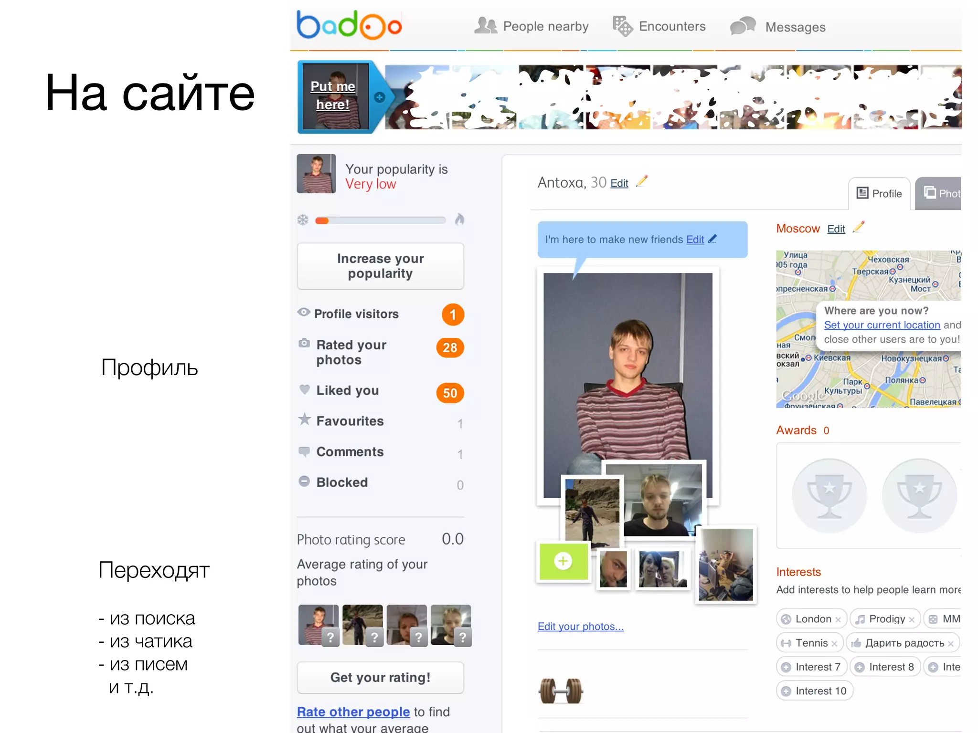Click the Prodigy interest tag
The width and height of the screenshot is (978, 733).
885,619
